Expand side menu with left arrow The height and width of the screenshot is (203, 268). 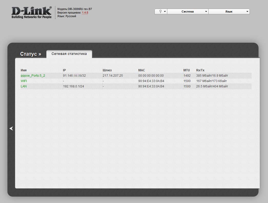(x=11, y=128)
